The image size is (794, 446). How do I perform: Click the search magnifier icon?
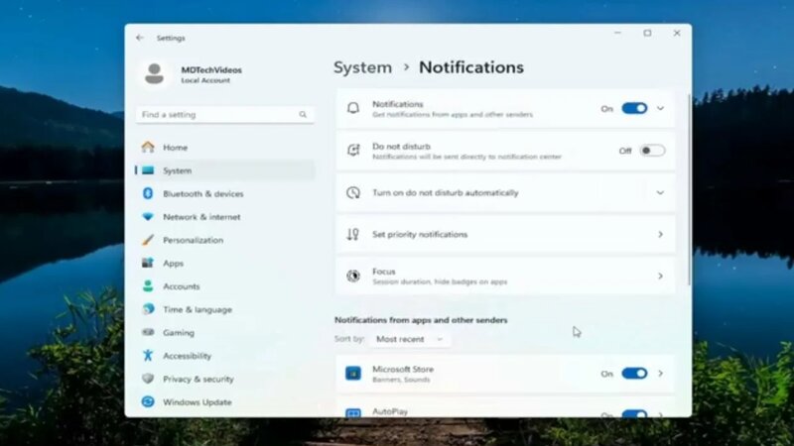pos(303,115)
